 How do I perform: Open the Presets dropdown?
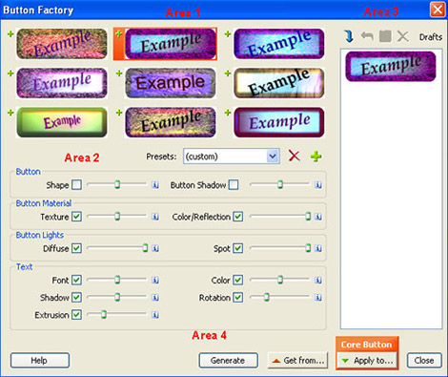click(232, 157)
